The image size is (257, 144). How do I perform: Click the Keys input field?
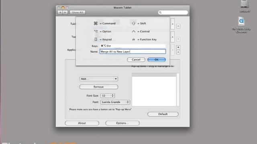(133, 46)
